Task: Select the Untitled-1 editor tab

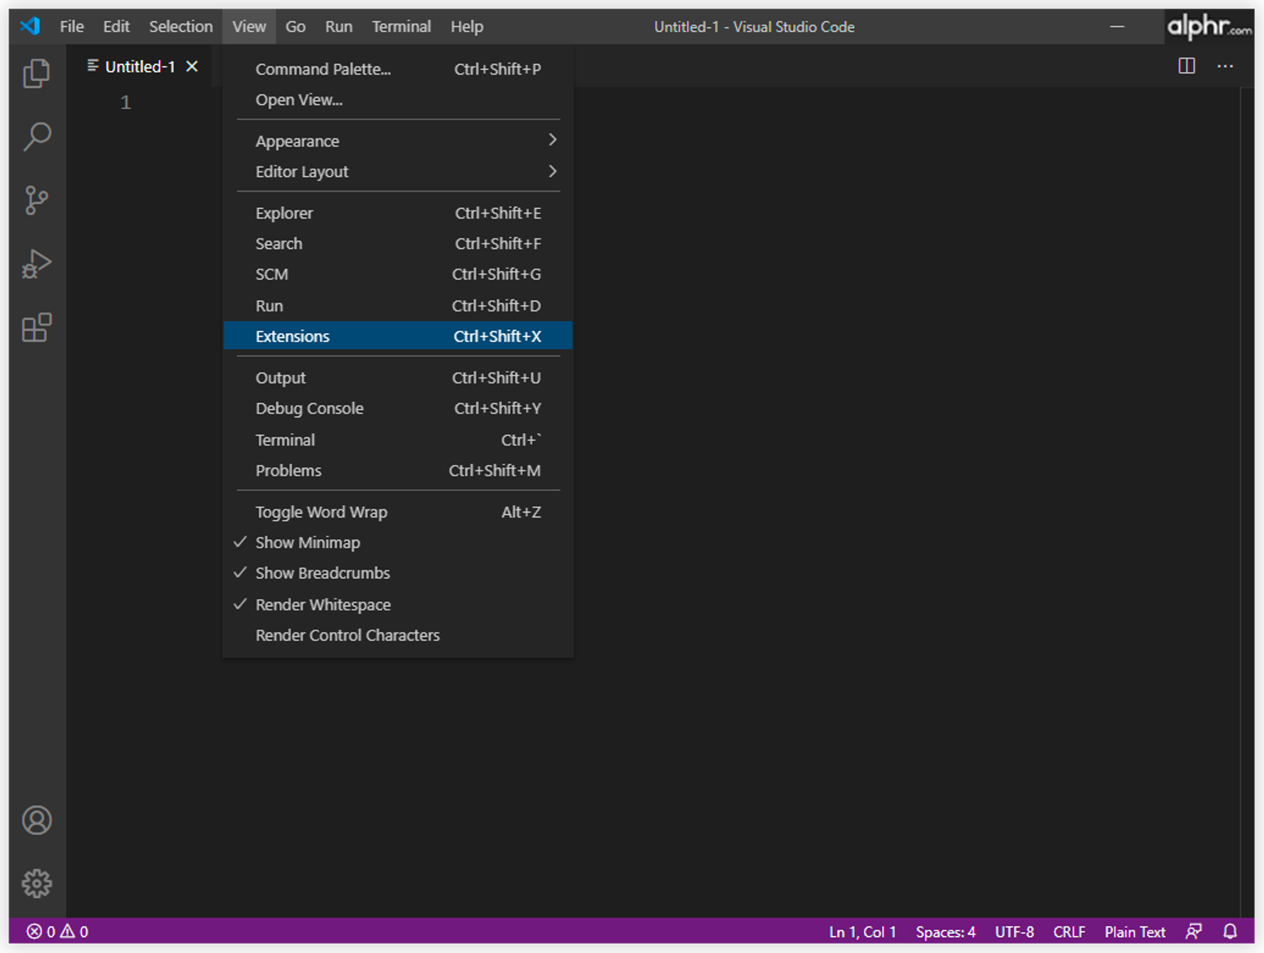Action: coord(140,66)
